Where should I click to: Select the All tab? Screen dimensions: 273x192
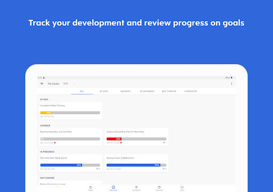pos(82,91)
